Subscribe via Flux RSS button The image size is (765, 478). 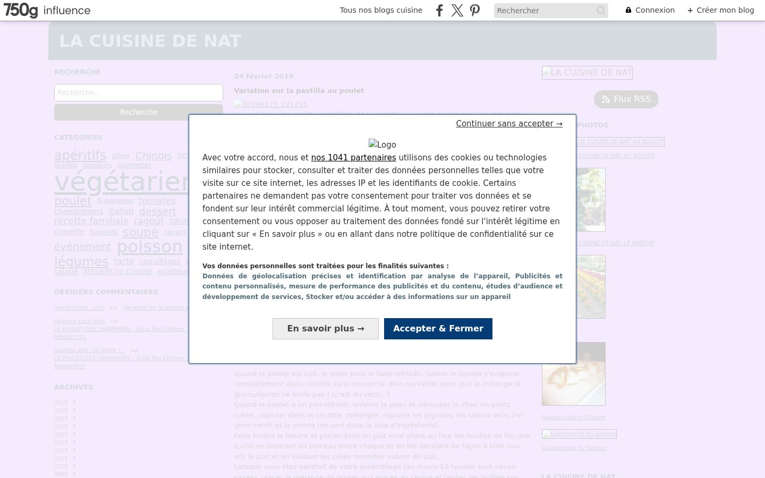coord(626,99)
